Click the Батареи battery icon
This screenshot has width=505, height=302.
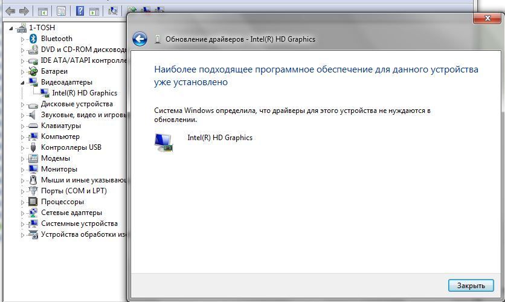33,71
